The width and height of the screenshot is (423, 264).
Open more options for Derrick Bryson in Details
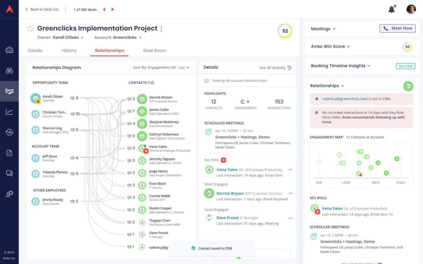coord(290,193)
